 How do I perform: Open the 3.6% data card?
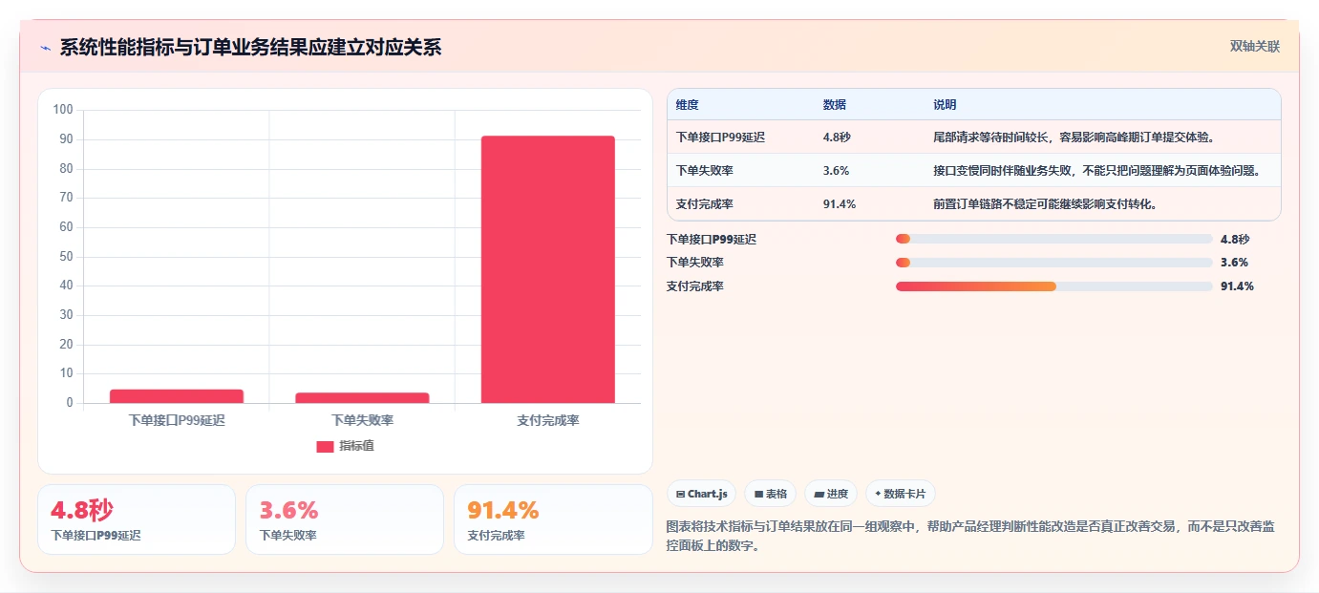click(x=345, y=519)
